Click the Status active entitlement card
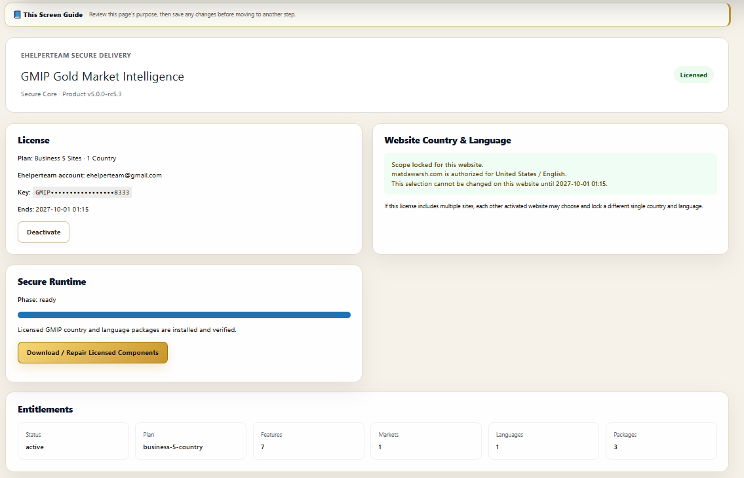Screen dimensions: 744x478 pos(73,441)
